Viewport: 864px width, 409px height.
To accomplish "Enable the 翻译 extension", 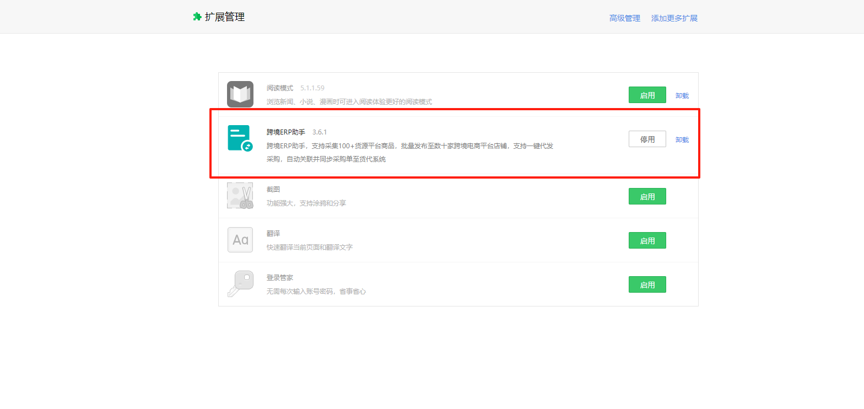I will pos(647,240).
